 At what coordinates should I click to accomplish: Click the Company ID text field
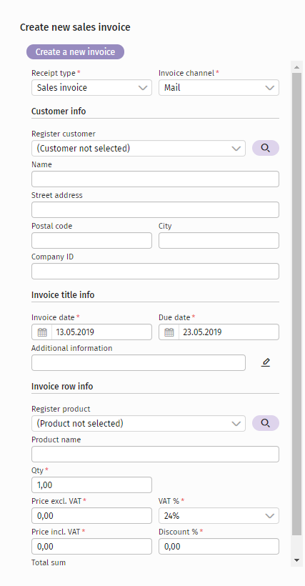click(x=155, y=271)
